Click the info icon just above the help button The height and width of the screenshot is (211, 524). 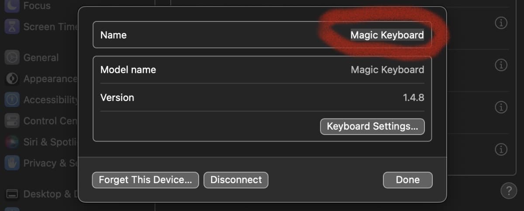(x=501, y=149)
